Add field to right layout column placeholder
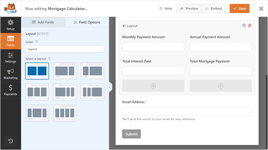This screenshot has height=150, width=268. (221, 86)
